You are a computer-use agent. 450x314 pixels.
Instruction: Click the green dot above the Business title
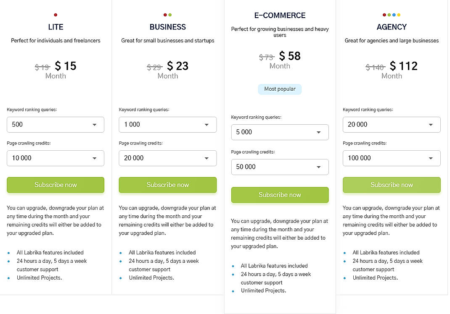pyautogui.click(x=170, y=14)
